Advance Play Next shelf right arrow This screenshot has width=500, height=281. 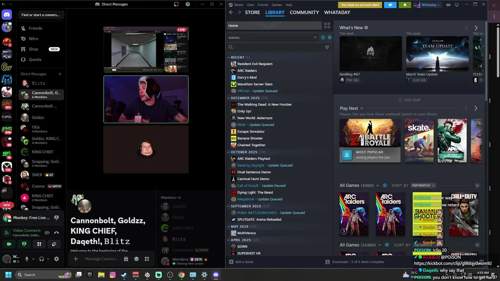476,108
